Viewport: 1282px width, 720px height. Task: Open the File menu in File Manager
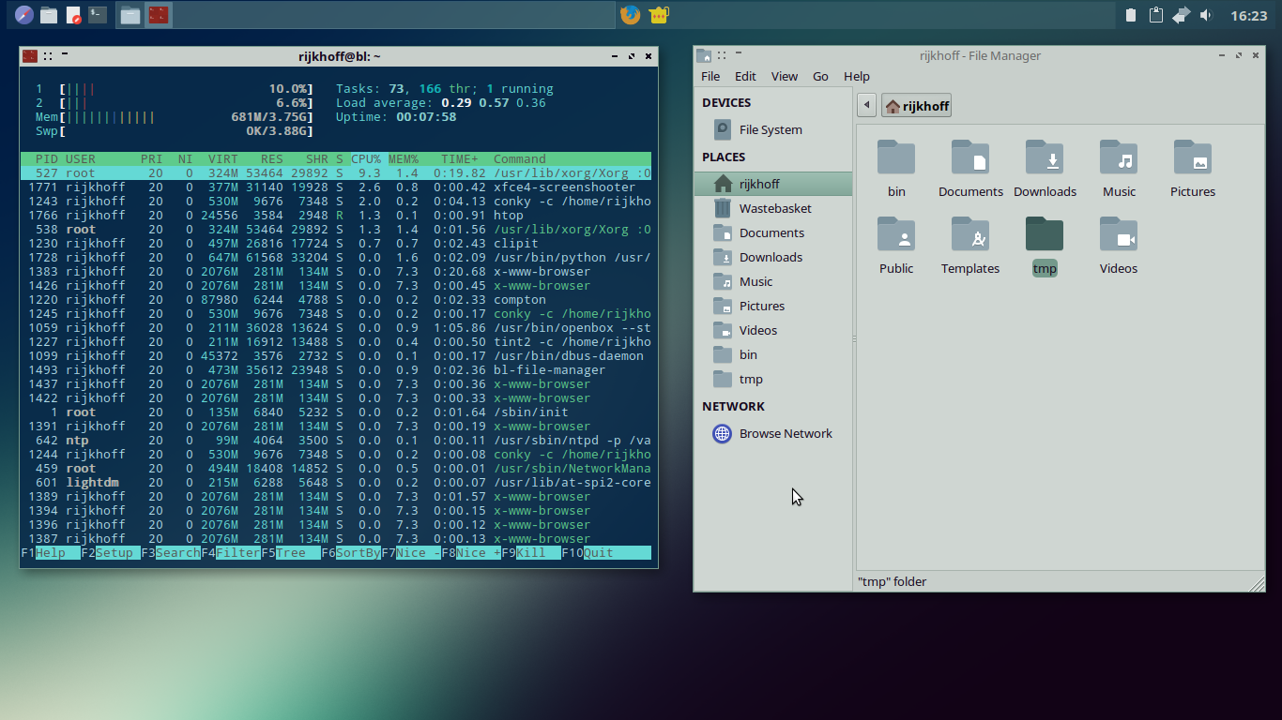coord(710,77)
